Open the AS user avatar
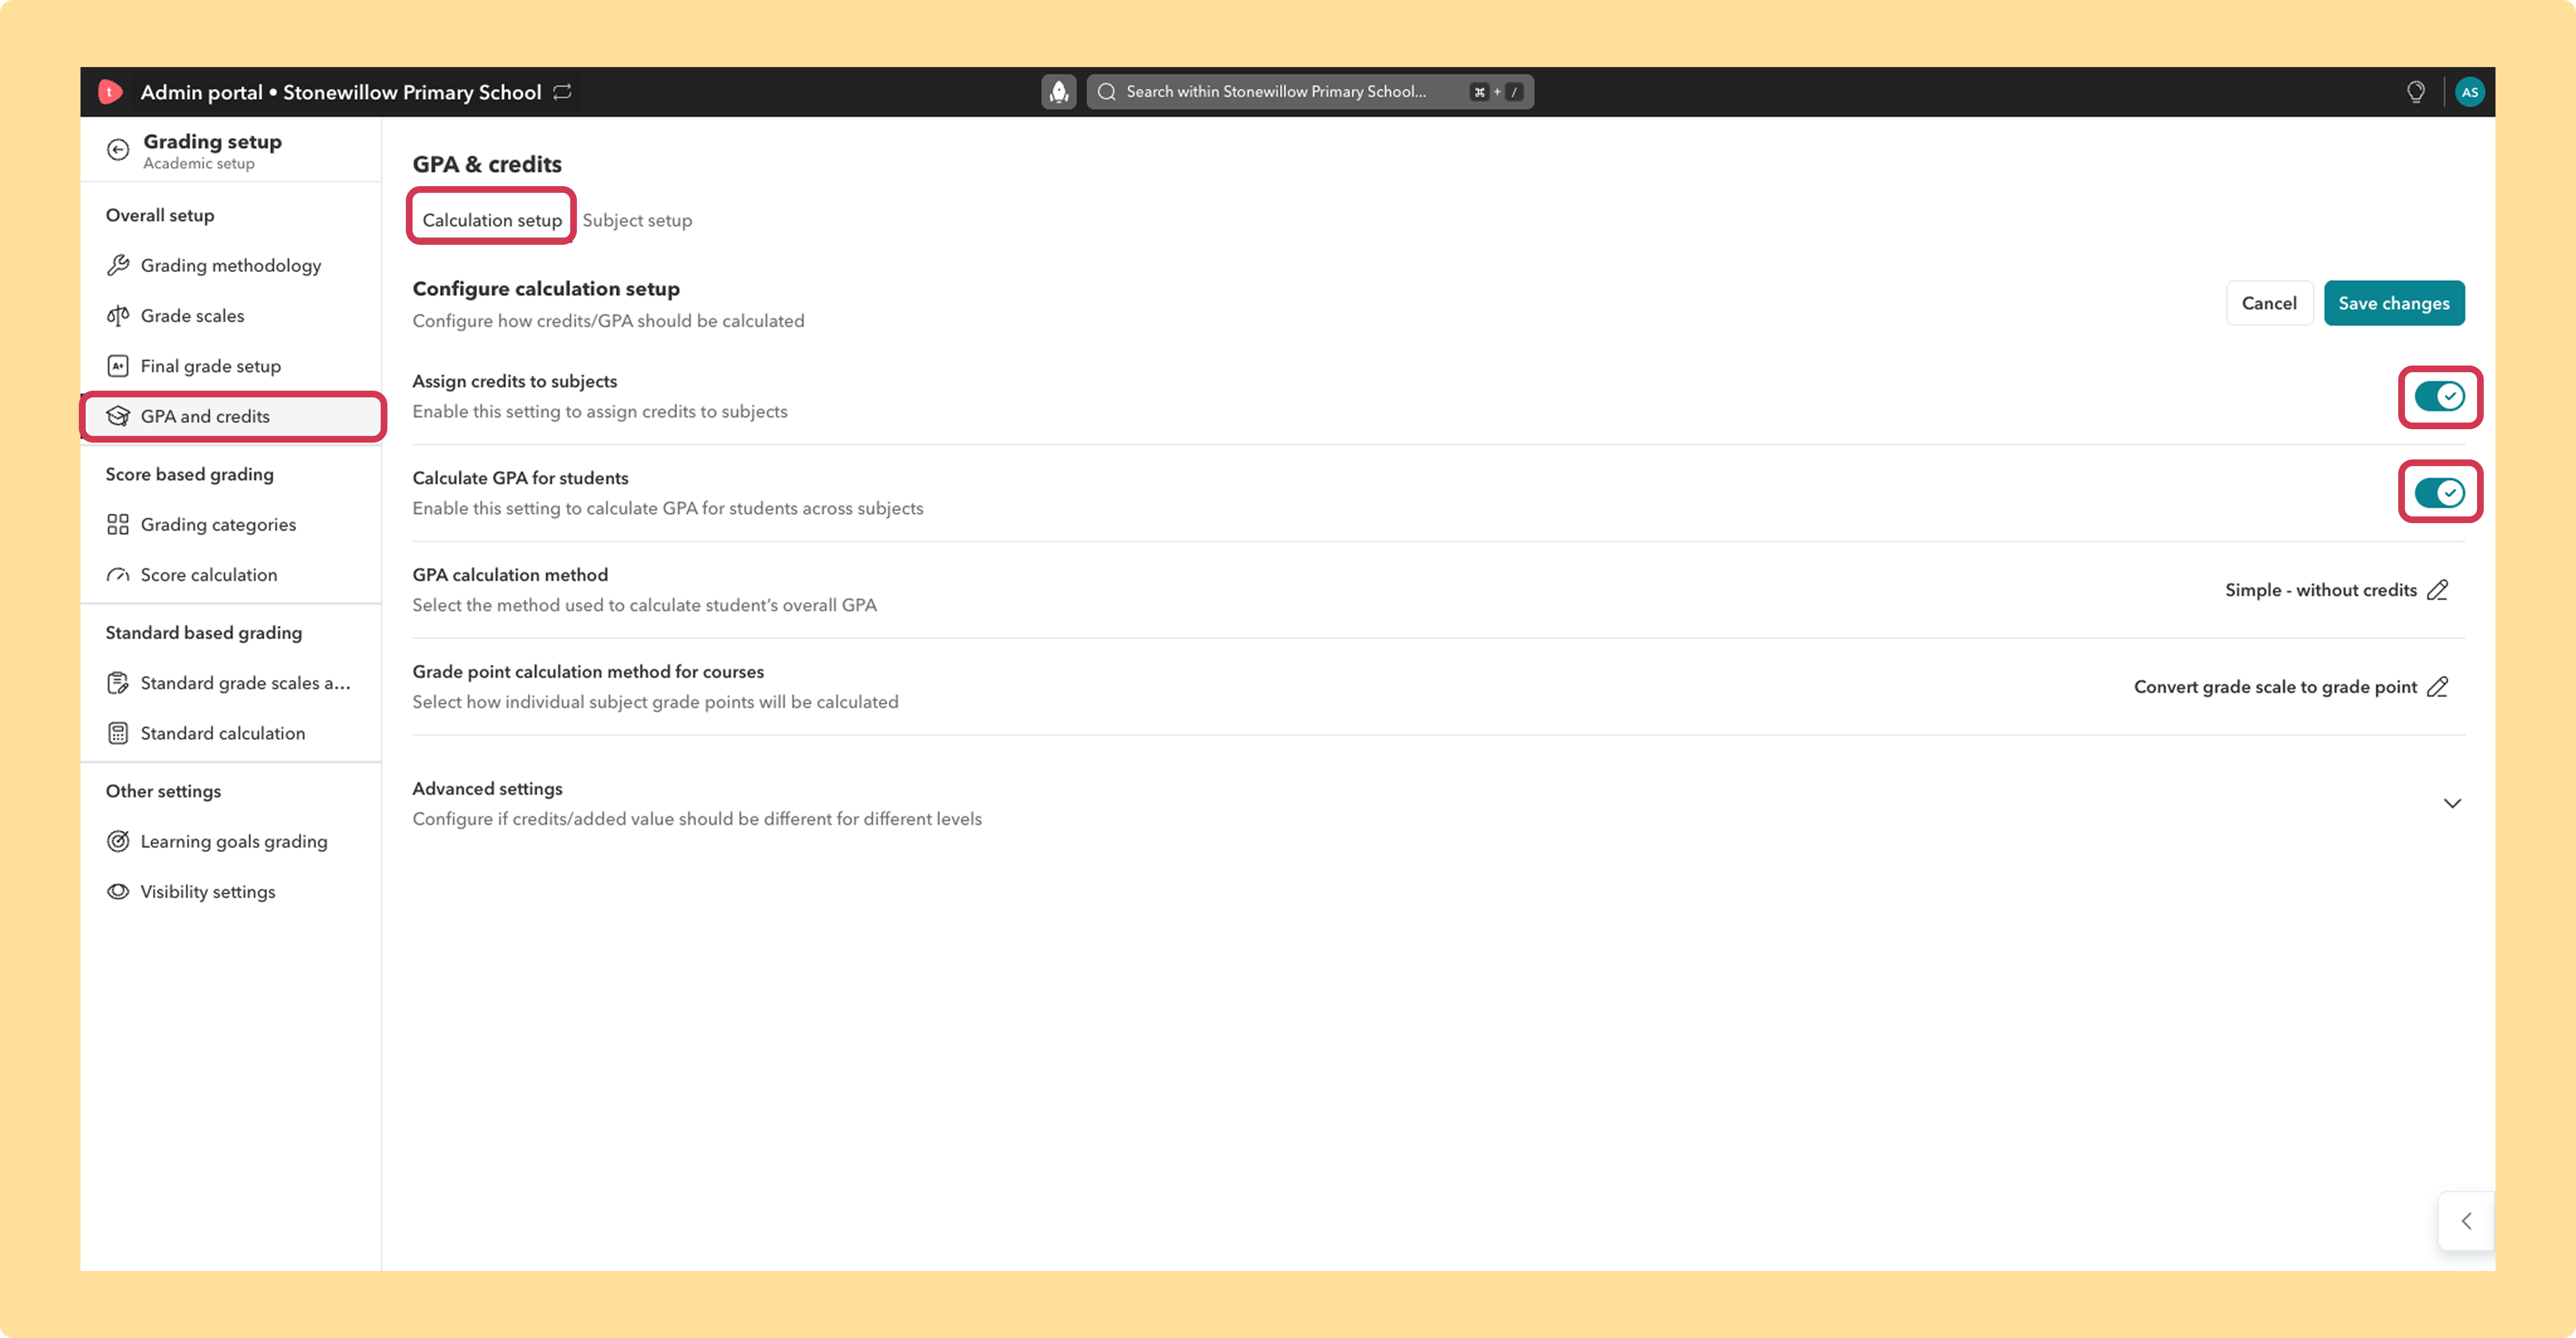 (x=2469, y=92)
